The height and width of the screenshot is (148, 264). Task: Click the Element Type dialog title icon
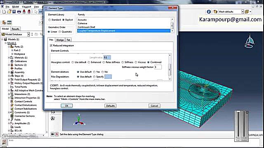tap(46, 8)
